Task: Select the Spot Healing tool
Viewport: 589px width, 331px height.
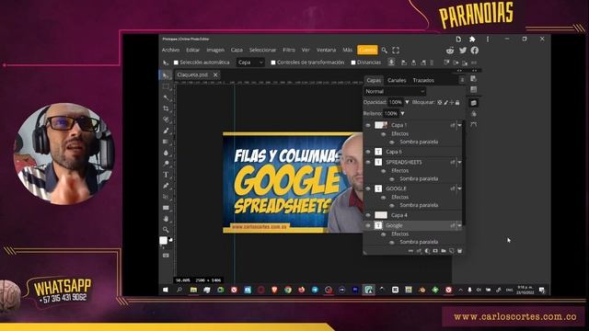Action: click(x=166, y=120)
